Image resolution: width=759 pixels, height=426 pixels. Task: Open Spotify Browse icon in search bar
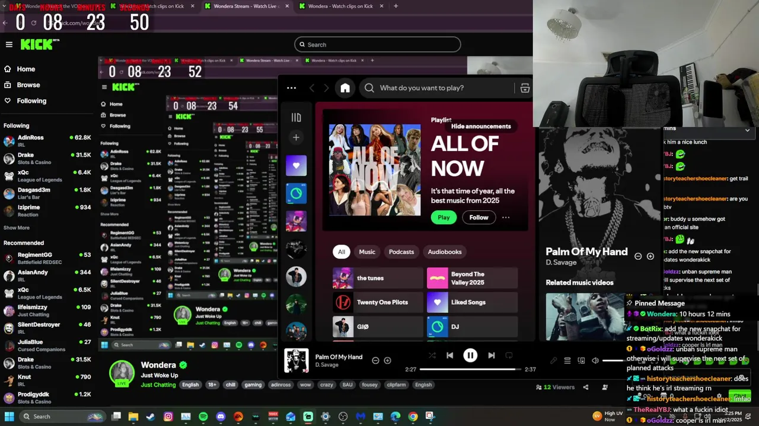tap(525, 88)
